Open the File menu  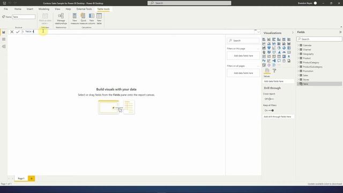click(x=6, y=9)
